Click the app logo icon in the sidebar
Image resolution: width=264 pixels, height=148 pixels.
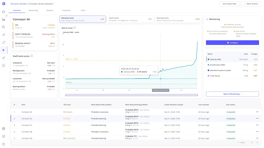(4, 4)
